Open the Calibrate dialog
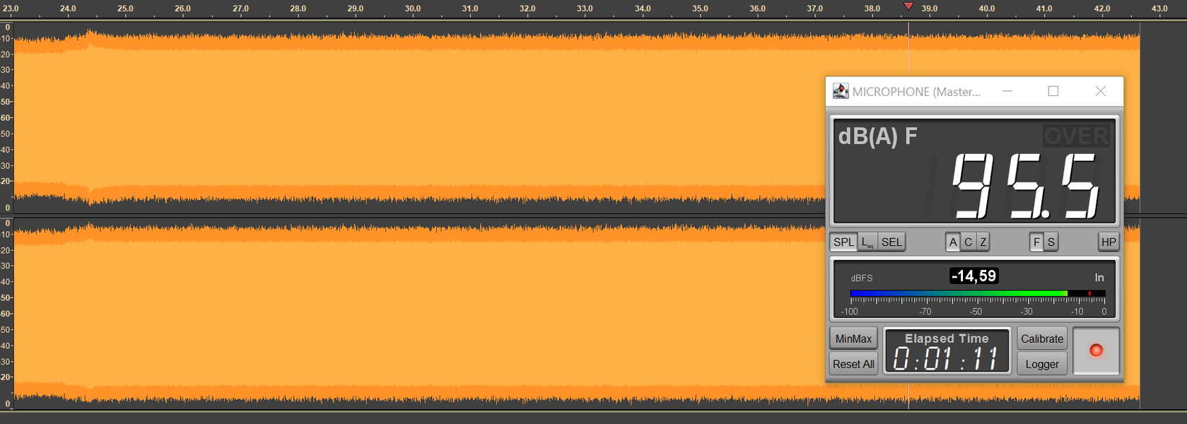This screenshot has width=1187, height=424. 1042,338
